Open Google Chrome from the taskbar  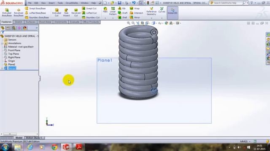(x=54, y=147)
